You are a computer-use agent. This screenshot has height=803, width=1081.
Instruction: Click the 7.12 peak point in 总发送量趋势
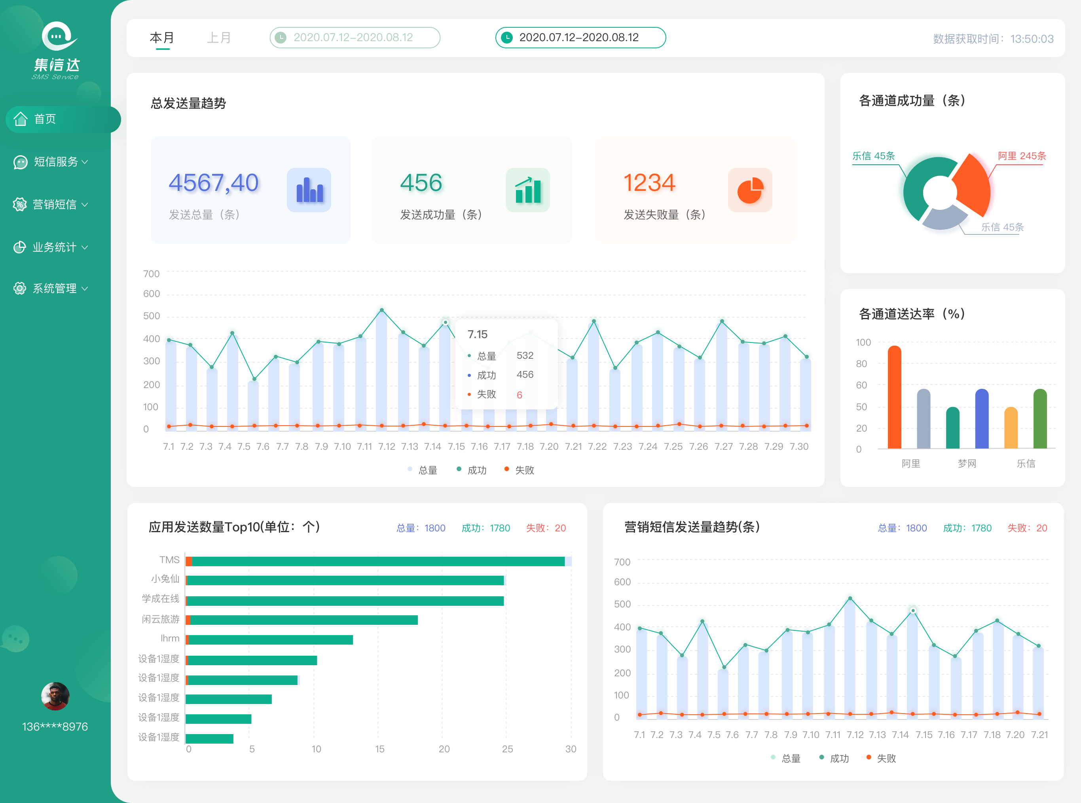tap(382, 310)
